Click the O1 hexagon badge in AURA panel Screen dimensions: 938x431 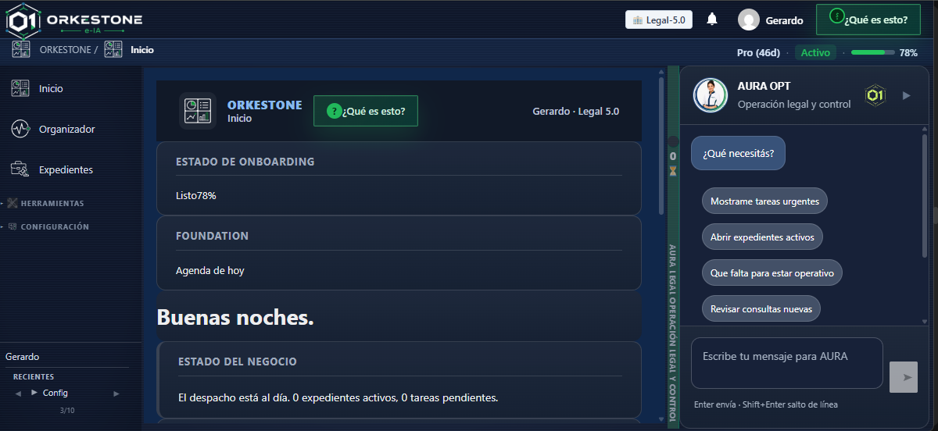click(x=875, y=95)
